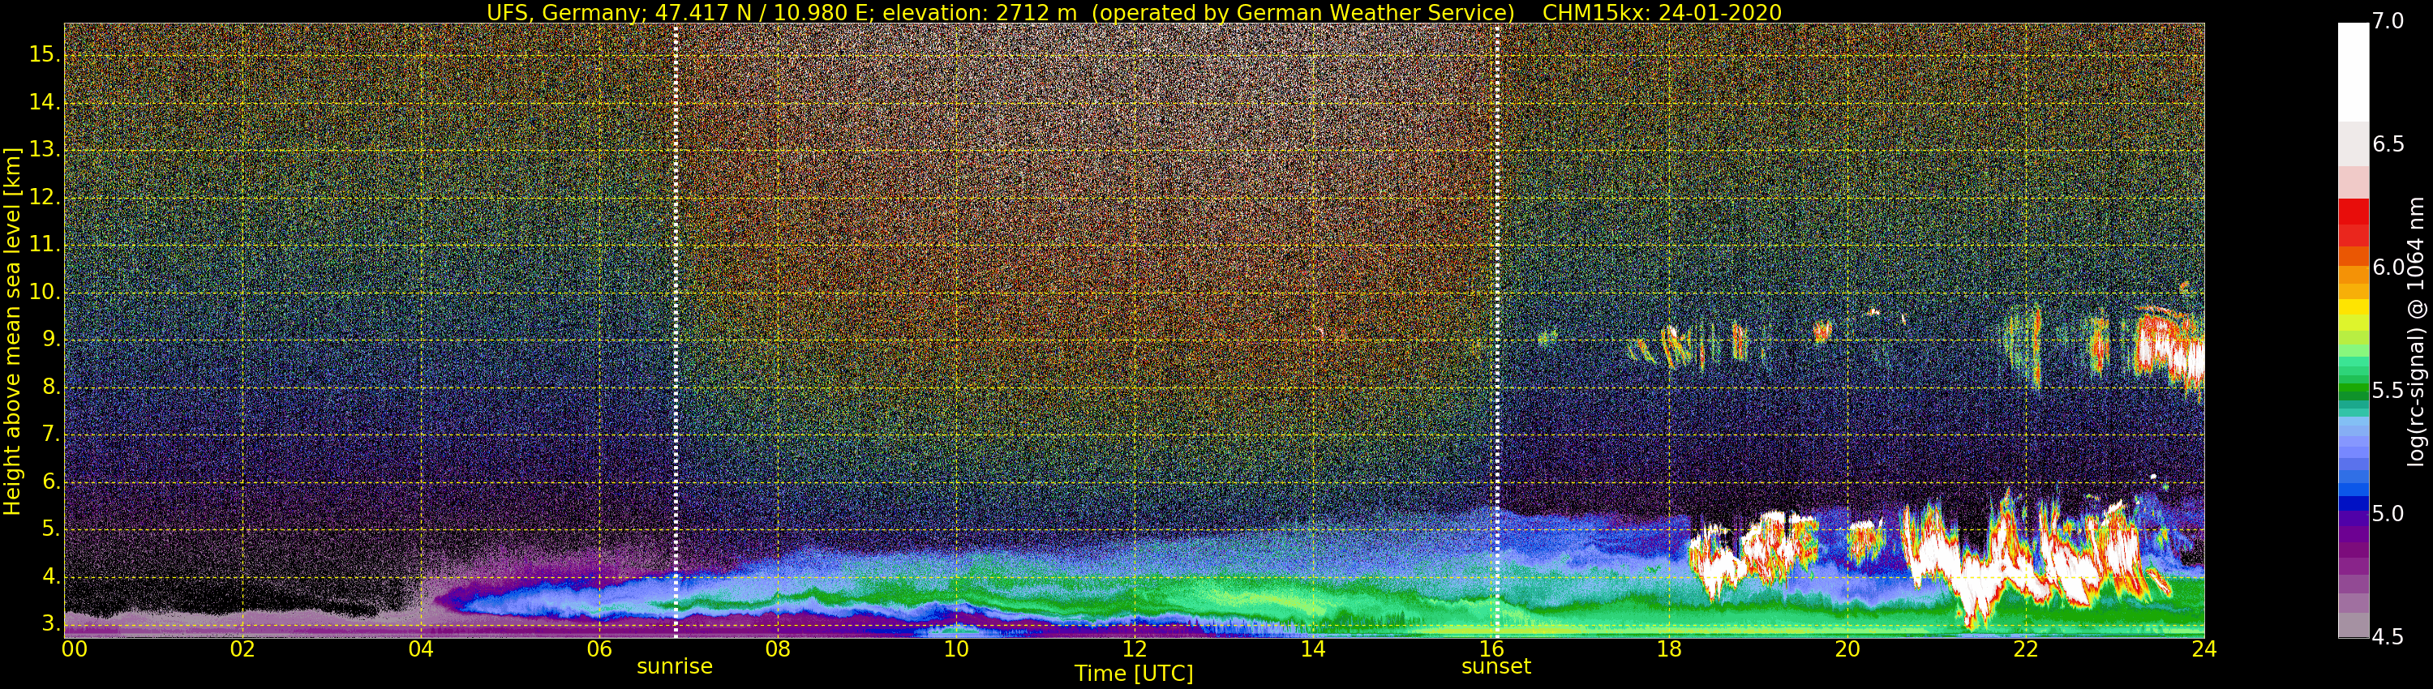The width and height of the screenshot is (2433, 689).
Task: Click the height tick label '10.'
Action: click(45, 293)
